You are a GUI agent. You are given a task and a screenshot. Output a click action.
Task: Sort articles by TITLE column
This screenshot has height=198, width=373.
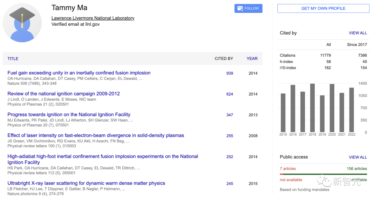[x=13, y=59]
